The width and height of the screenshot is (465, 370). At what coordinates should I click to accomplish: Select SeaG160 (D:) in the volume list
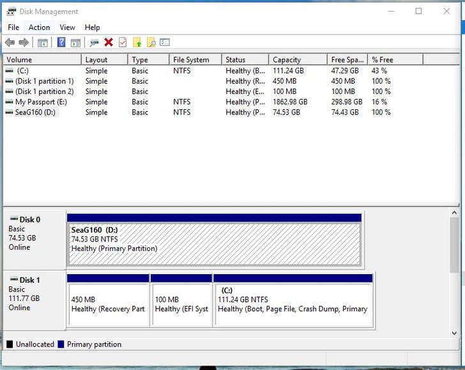coord(35,112)
